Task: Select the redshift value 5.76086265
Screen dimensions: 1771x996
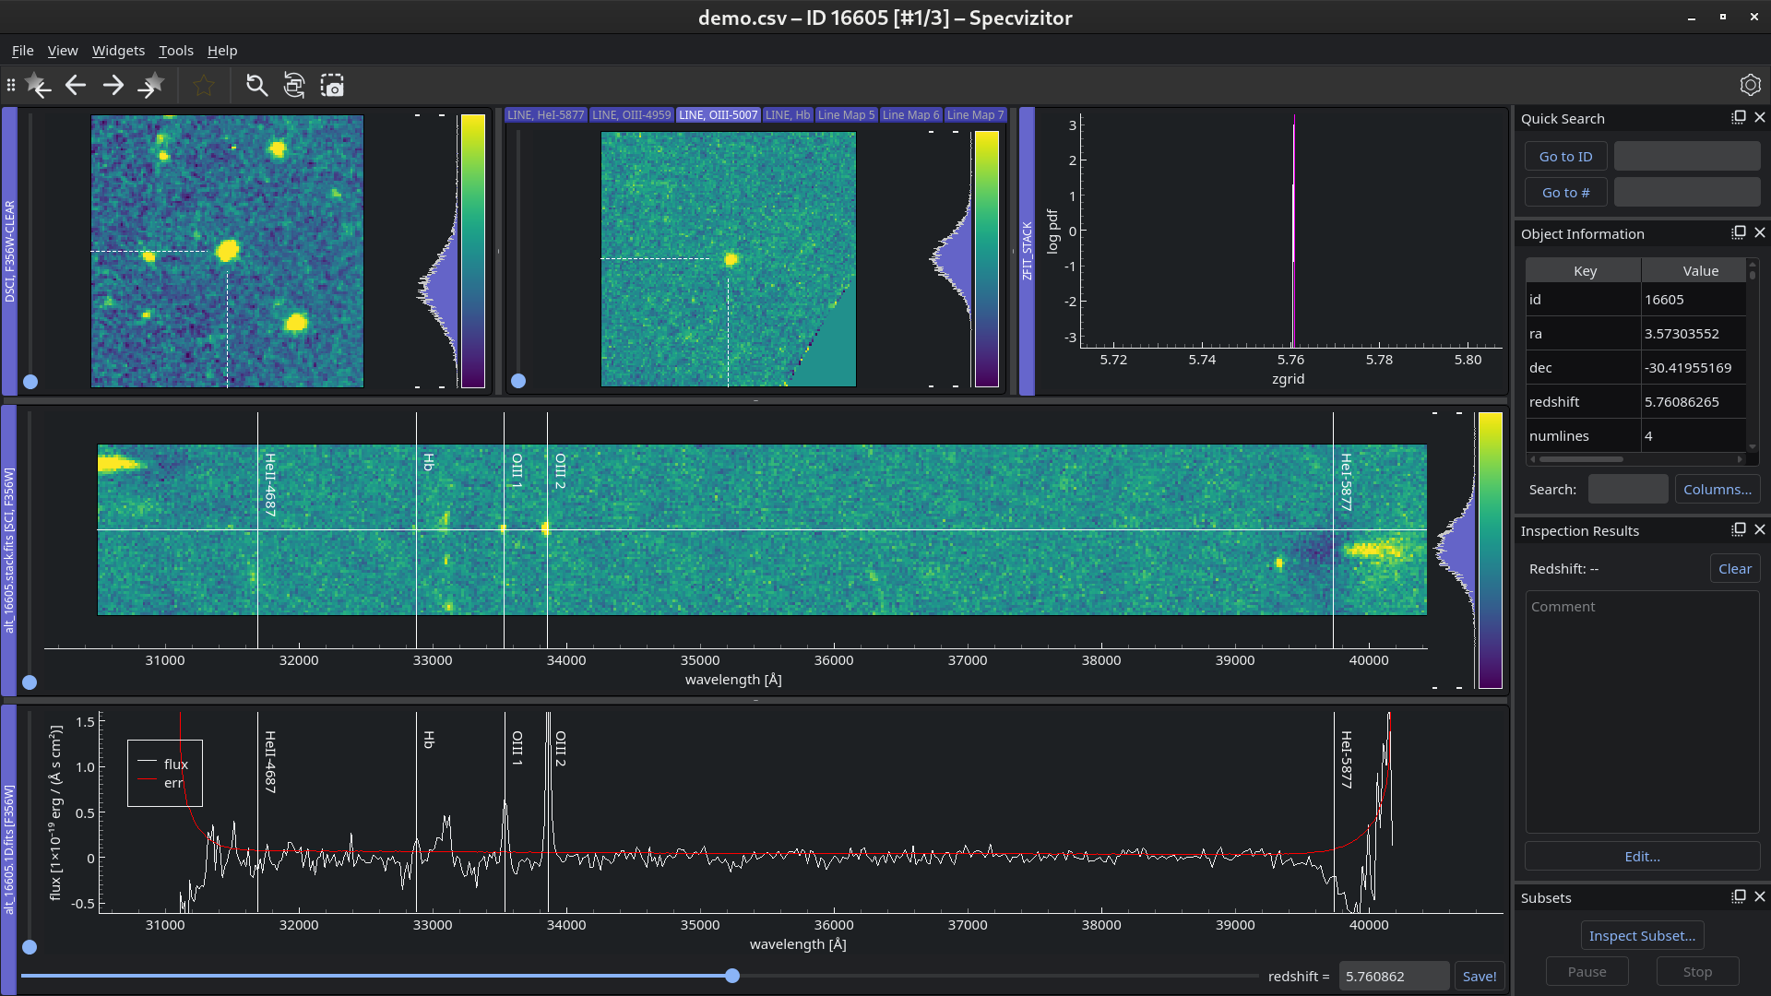Action: pos(1694,402)
